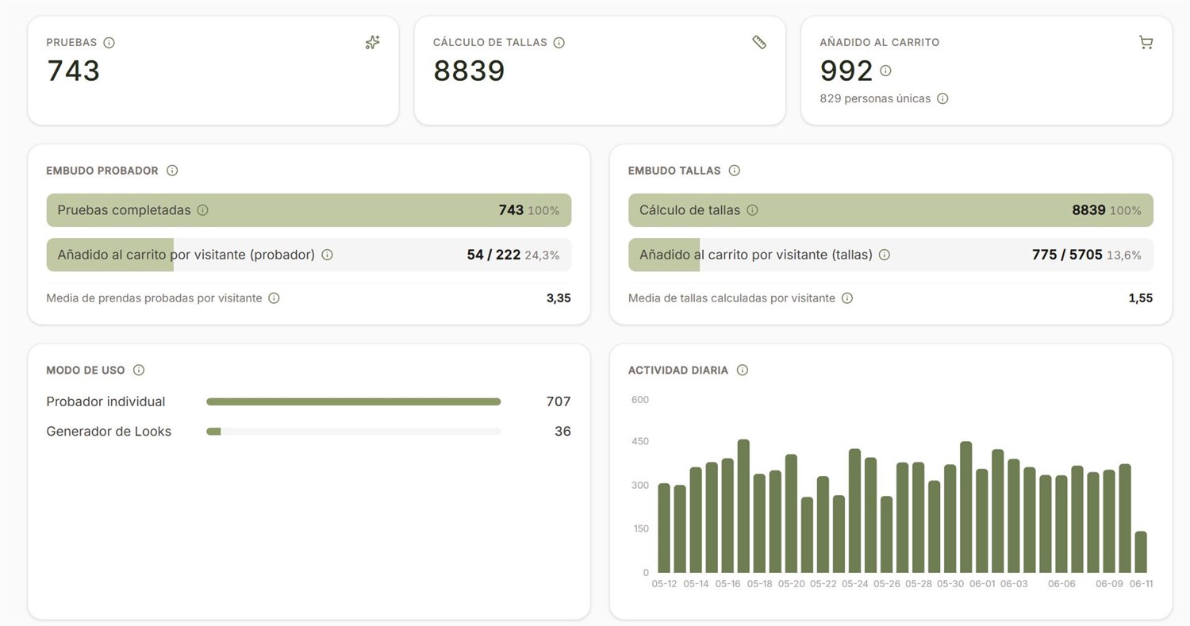Viewport: 1190px width, 626px height.
Task: Click the ruler icon in Cálculo de tallas card
Action: point(759,43)
